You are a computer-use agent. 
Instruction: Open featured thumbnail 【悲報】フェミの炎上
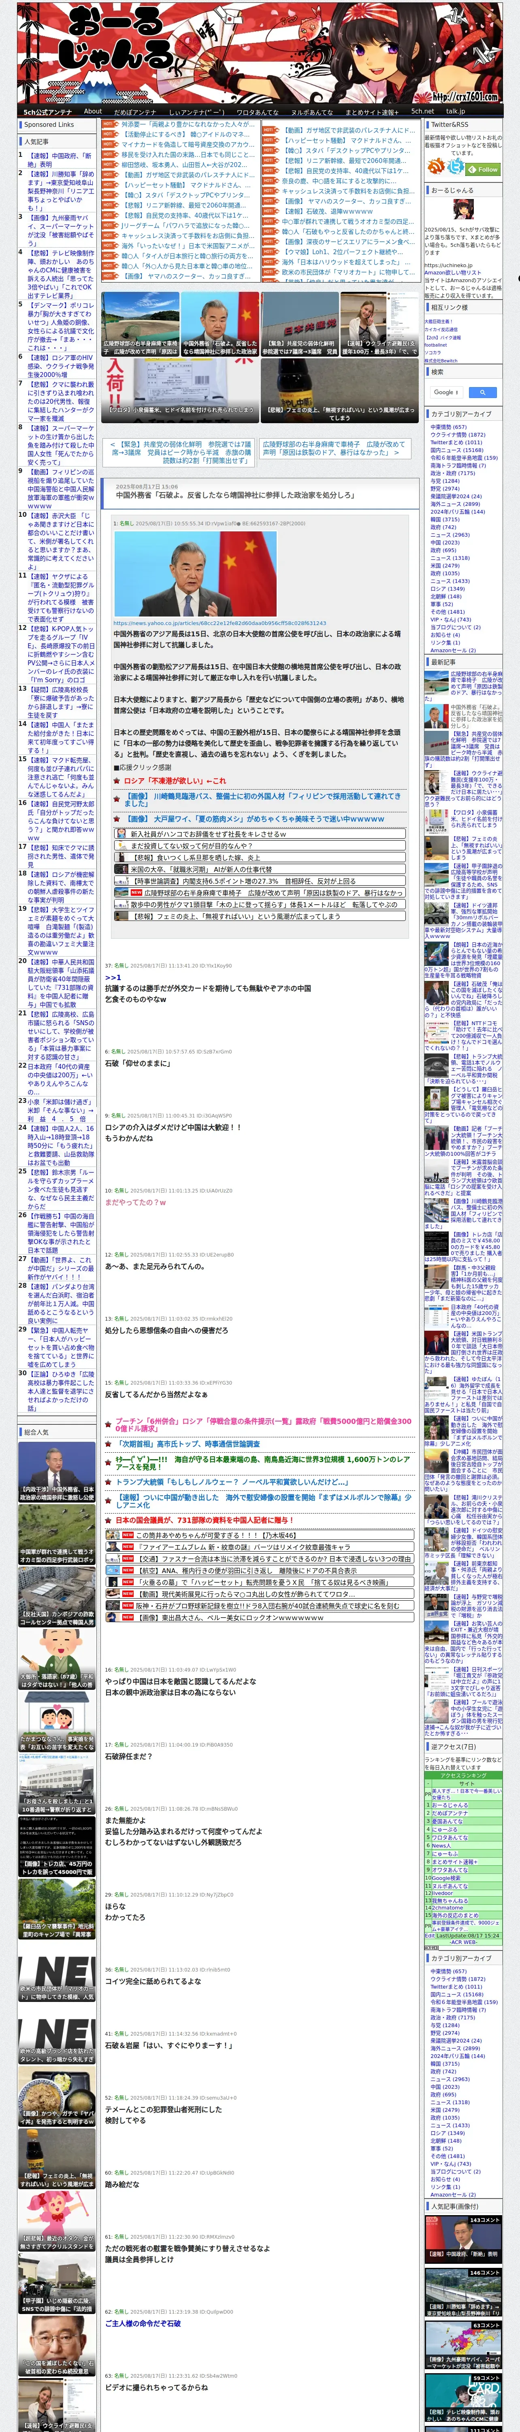click(x=340, y=390)
